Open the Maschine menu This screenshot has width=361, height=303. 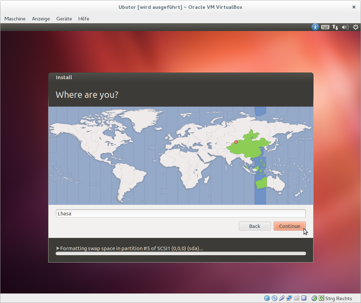point(15,19)
